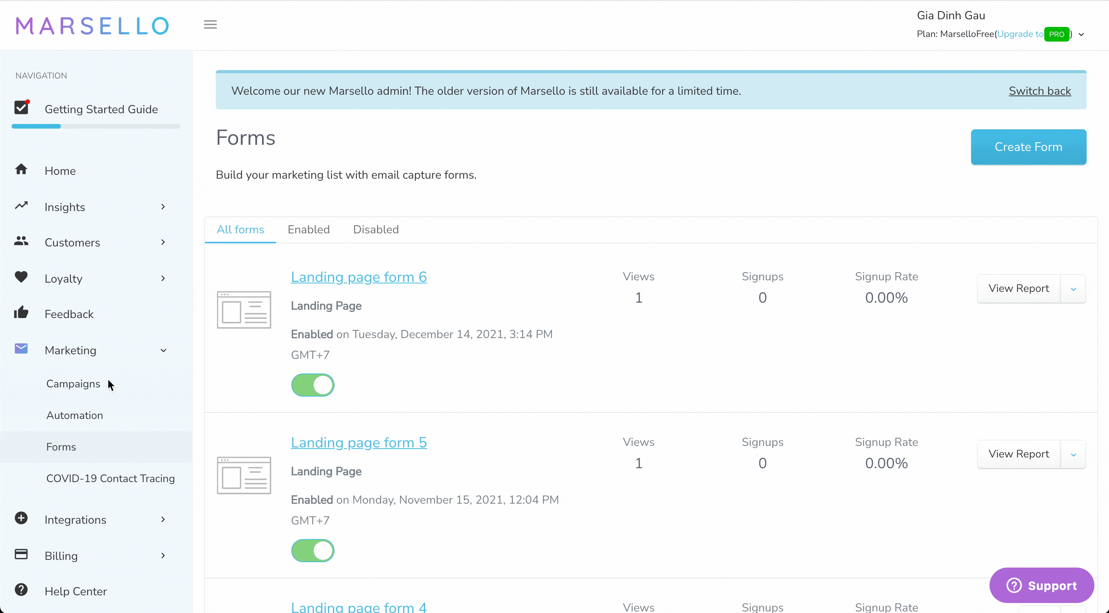Open the purple Support chat button
The image size is (1109, 613).
(1042, 585)
